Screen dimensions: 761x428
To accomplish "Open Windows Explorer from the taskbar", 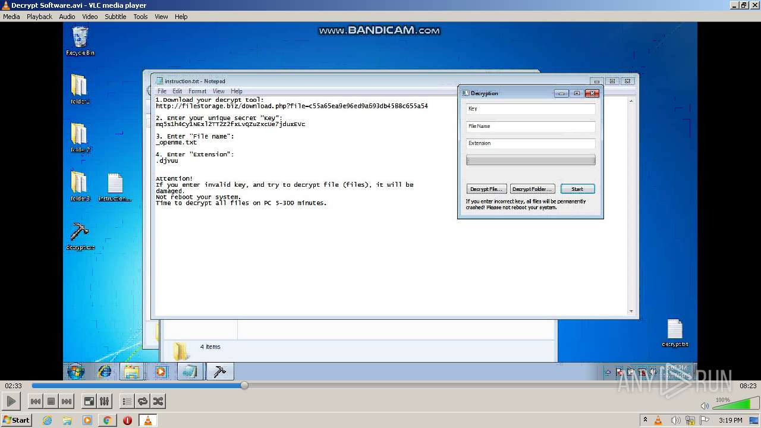I will (67, 420).
